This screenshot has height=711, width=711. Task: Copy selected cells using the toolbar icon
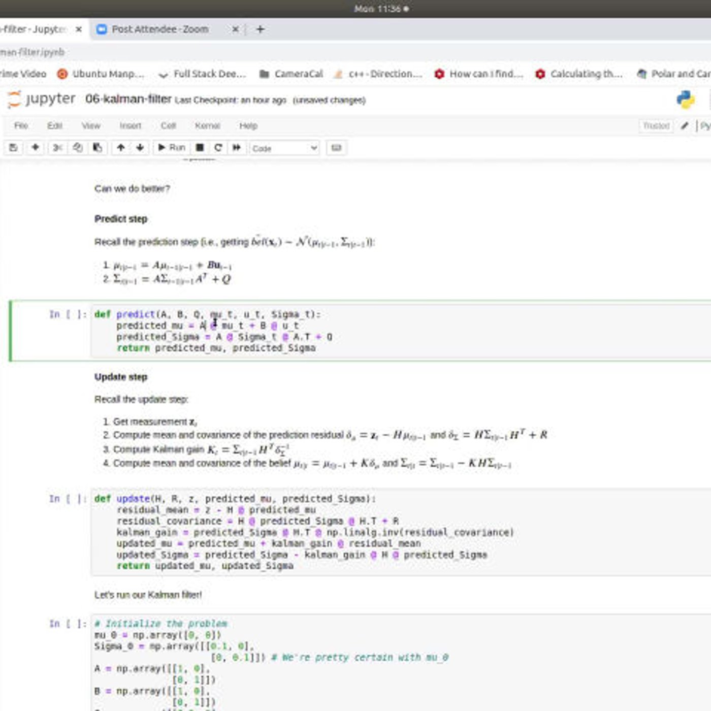coord(77,148)
